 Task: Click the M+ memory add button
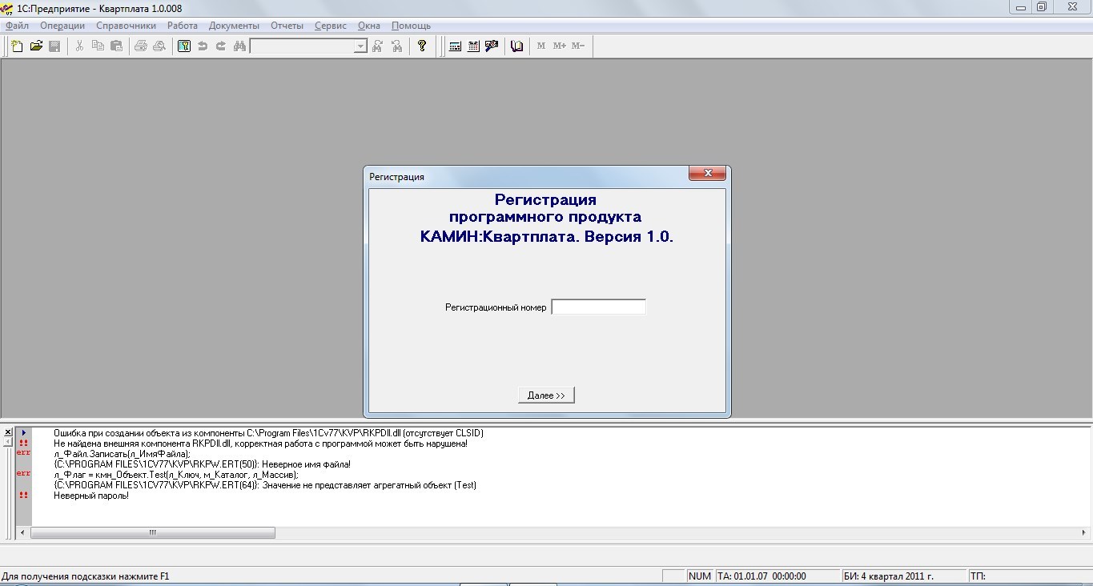[x=560, y=46]
